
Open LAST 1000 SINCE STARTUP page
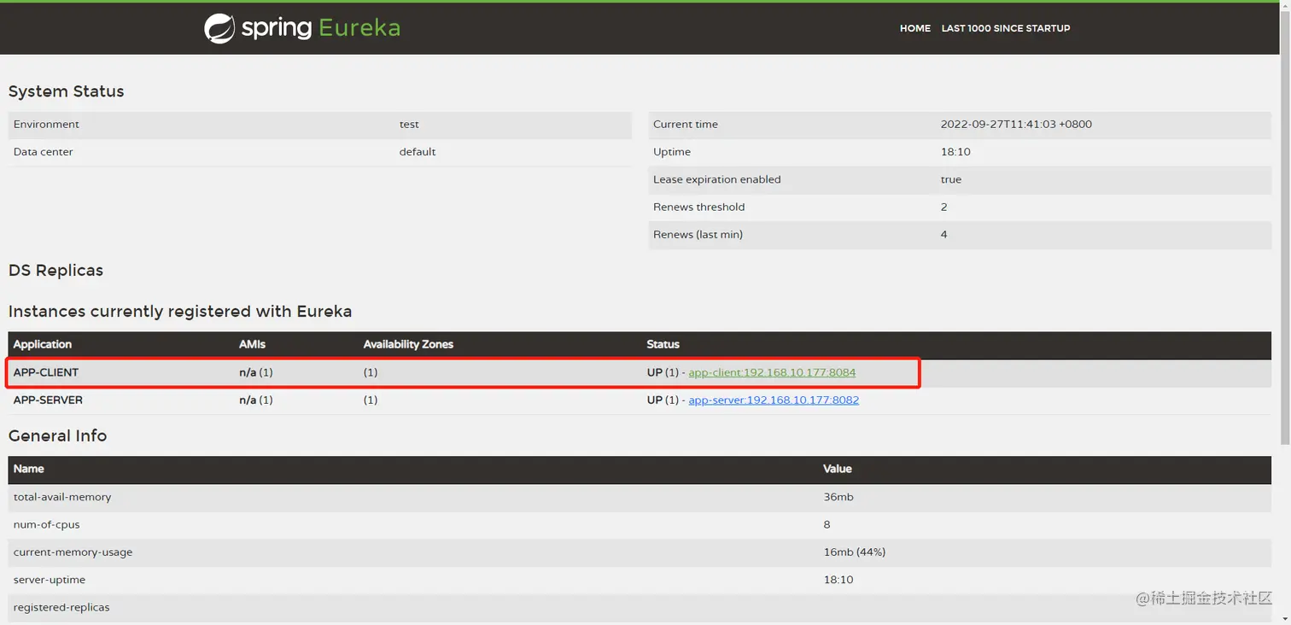pos(1005,28)
